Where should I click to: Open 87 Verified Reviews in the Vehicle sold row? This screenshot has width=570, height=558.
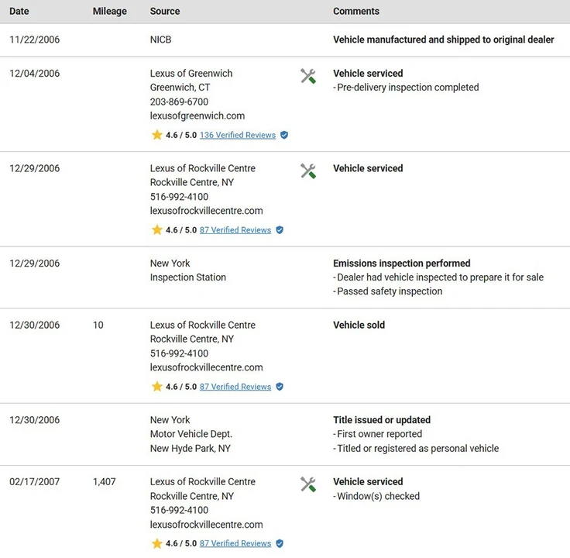[235, 387]
